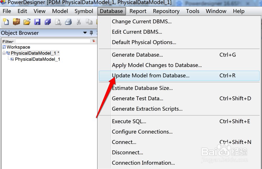The width and height of the screenshot is (262, 169).
Task: Click the Workspace node icon
Action: [x=4, y=47]
